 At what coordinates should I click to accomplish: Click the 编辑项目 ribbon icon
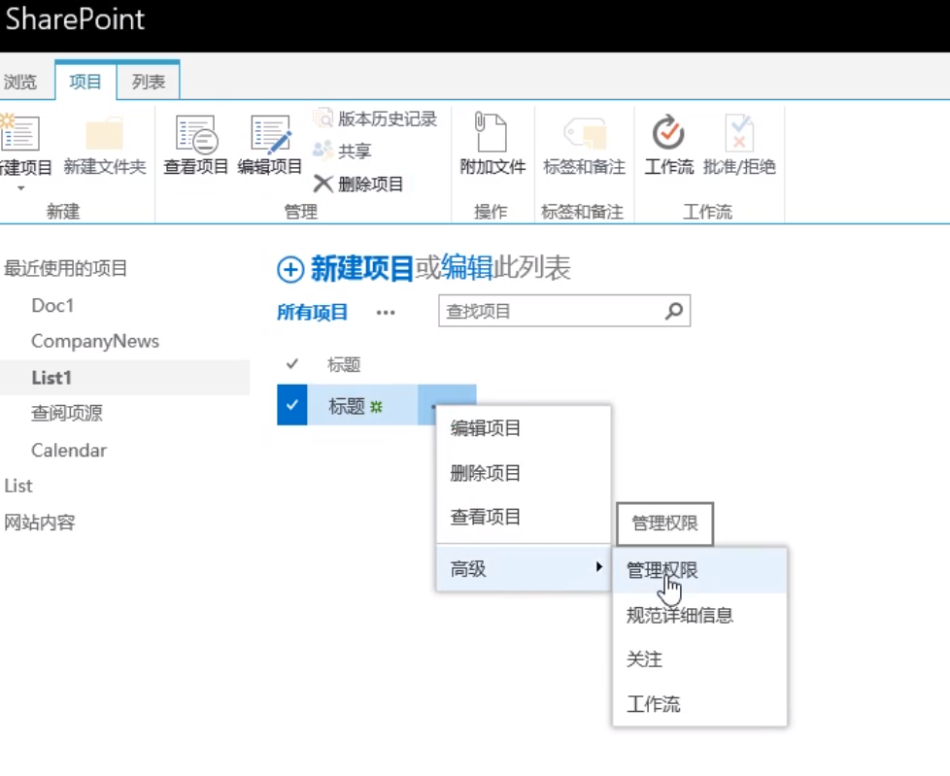point(270,133)
